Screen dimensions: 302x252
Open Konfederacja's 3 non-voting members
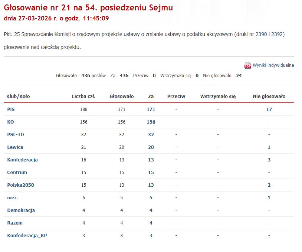coord(270,160)
